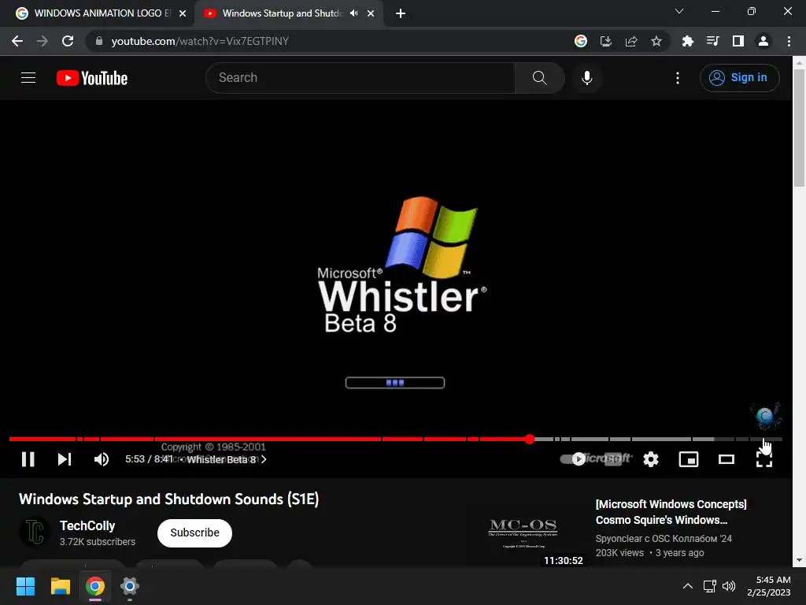
Task: Open TechColly channel name link
Action: (x=87, y=525)
